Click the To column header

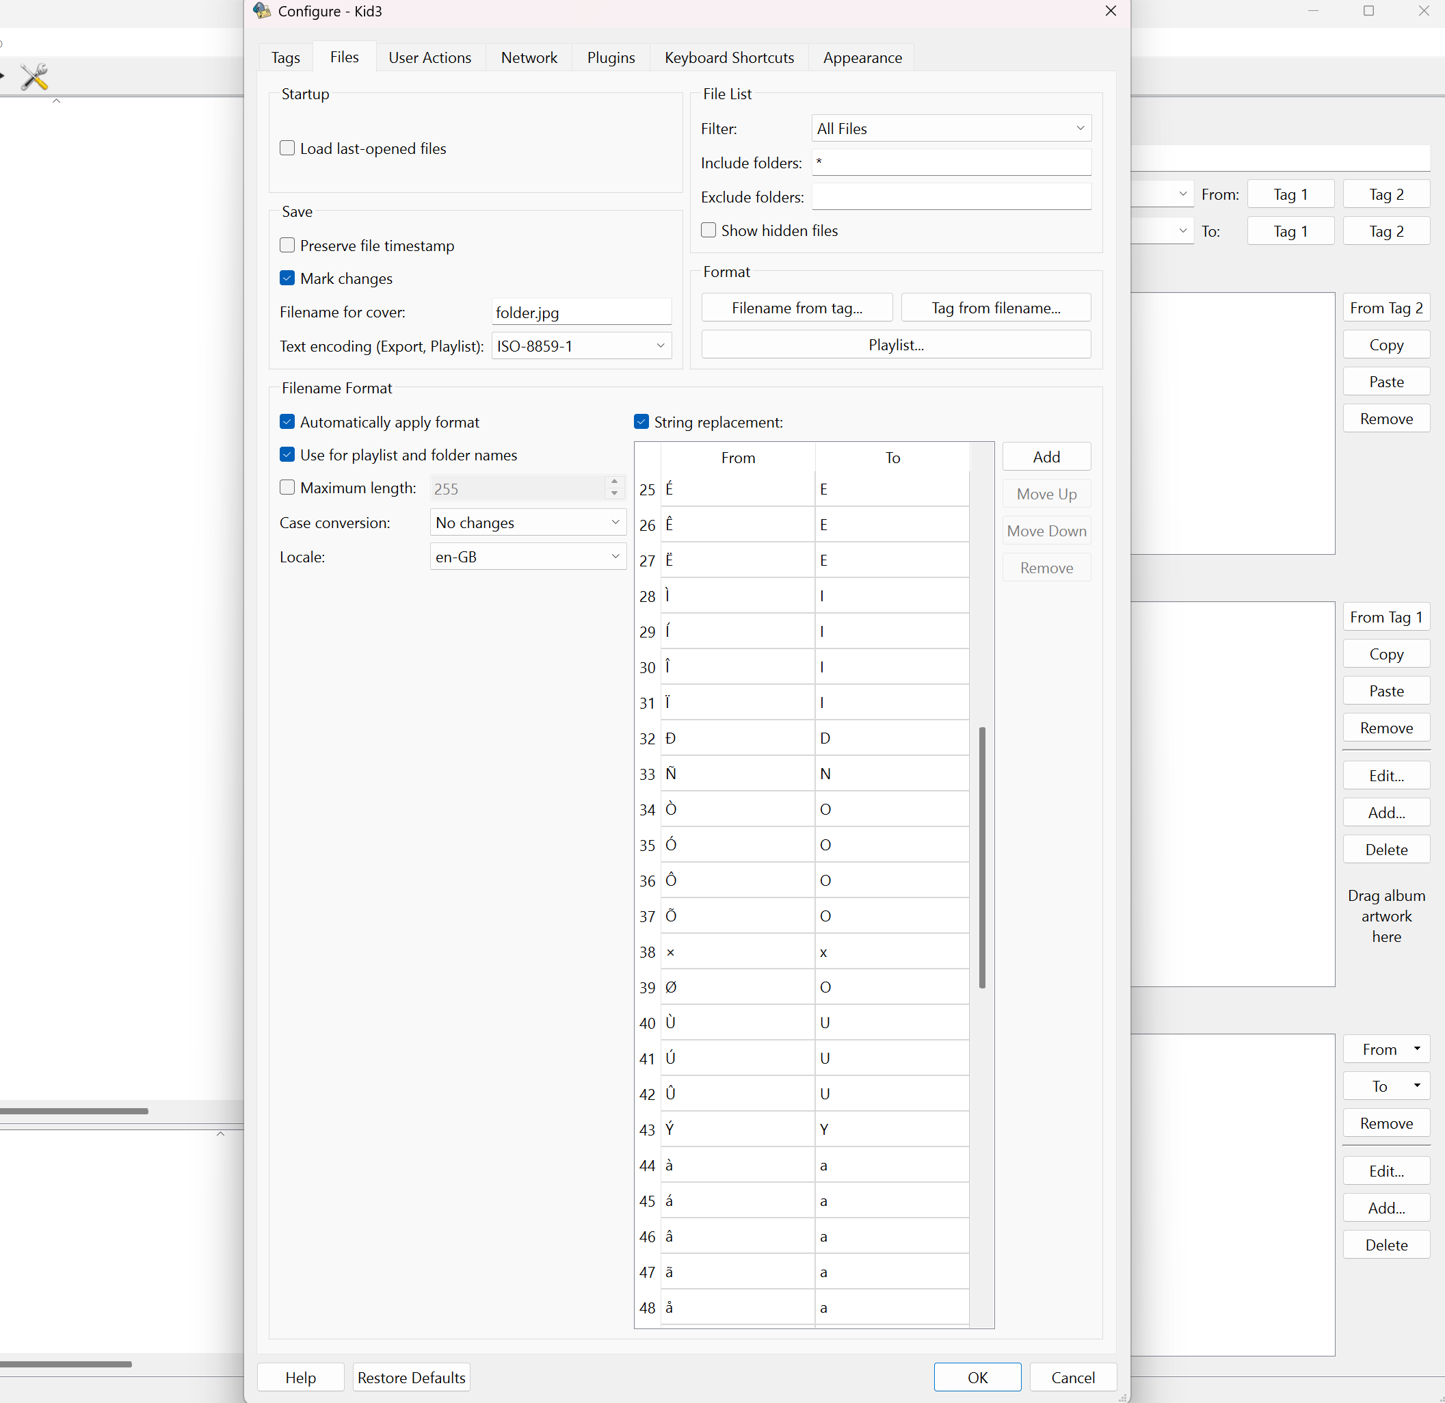point(892,458)
